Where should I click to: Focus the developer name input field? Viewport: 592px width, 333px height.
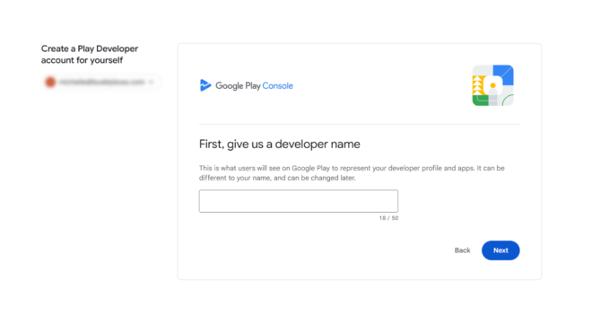pyautogui.click(x=299, y=201)
